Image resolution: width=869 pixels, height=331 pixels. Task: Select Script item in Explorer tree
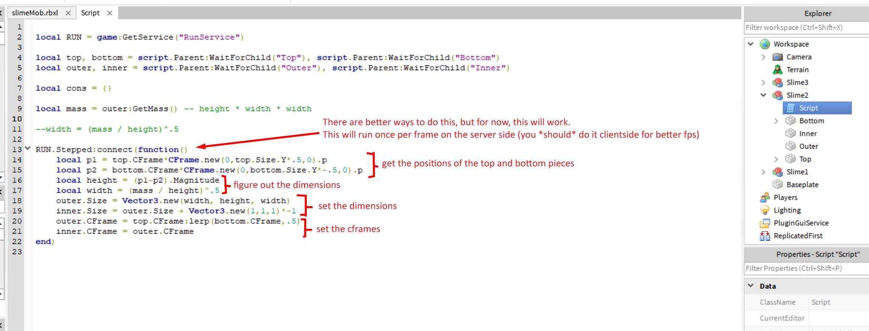point(817,108)
